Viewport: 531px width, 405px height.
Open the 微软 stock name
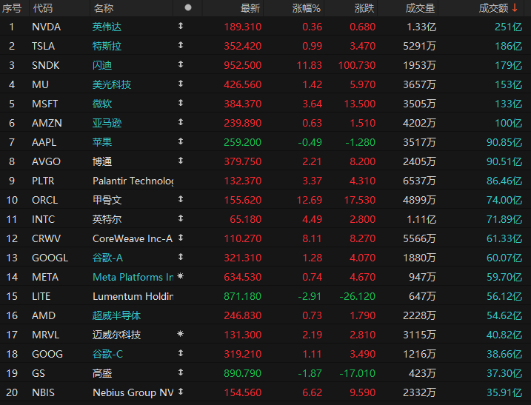(102, 104)
